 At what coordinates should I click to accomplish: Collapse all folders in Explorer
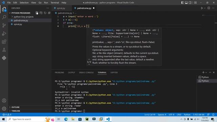[x=49, y=13]
